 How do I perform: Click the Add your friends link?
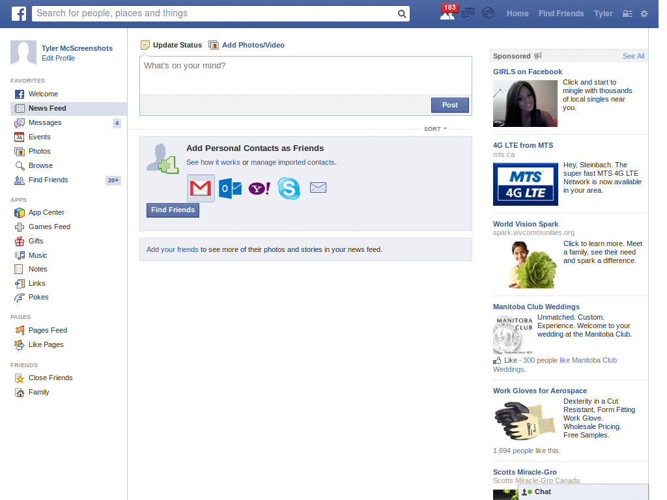[x=172, y=249]
